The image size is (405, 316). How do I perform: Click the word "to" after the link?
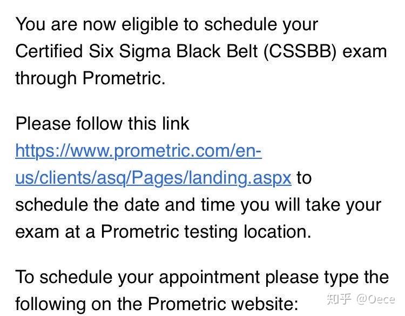304,178
